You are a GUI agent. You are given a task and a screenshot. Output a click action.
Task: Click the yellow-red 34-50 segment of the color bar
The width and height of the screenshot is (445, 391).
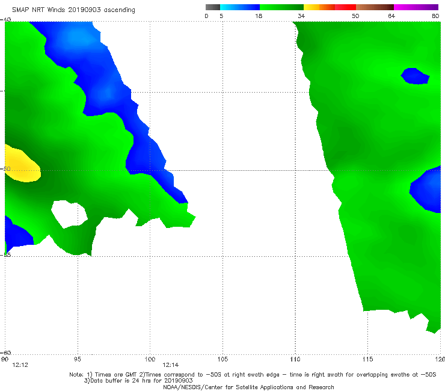[330, 7]
